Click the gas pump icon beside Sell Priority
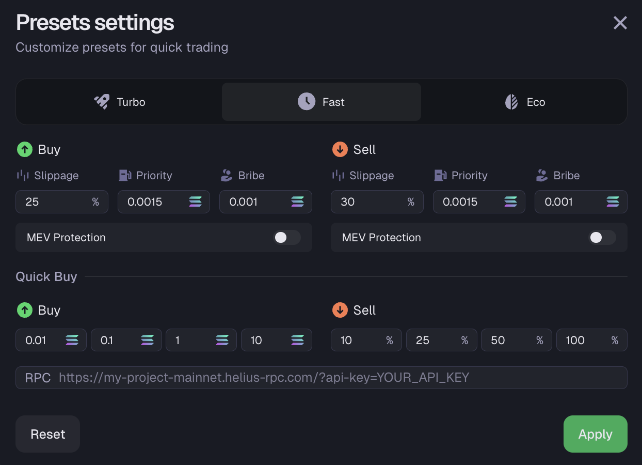The width and height of the screenshot is (642, 465). click(x=440, y=176)
